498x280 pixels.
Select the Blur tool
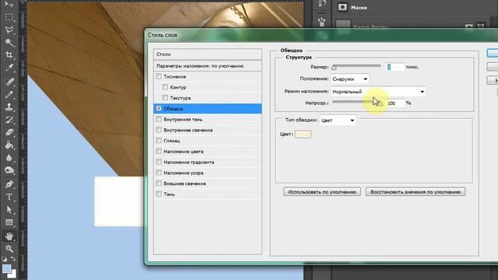tap(9, 157)
